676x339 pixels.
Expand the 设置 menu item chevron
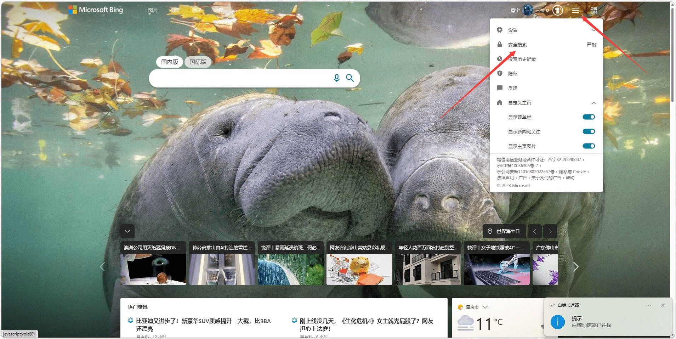click(594, 30)
